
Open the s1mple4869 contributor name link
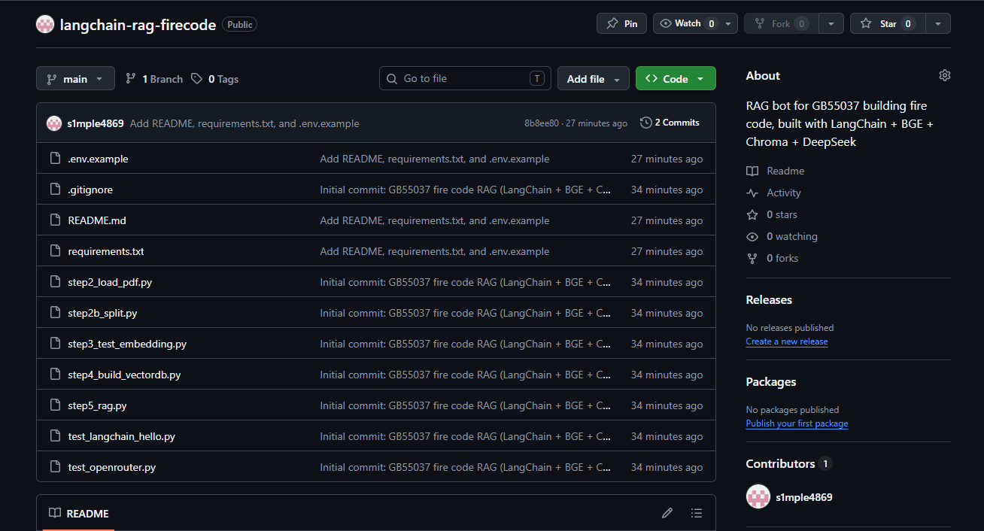coord(804,496)
